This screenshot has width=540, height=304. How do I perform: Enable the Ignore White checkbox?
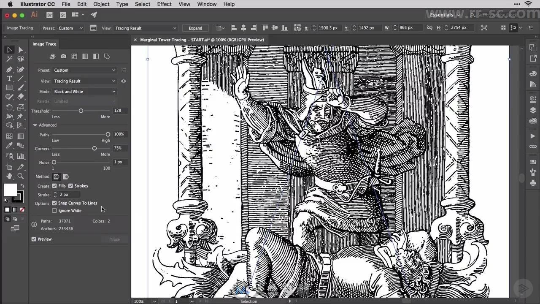[x=54, y=211]
